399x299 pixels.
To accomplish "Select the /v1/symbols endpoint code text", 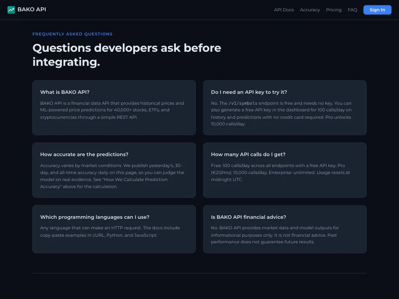I will tap(243, 103).
